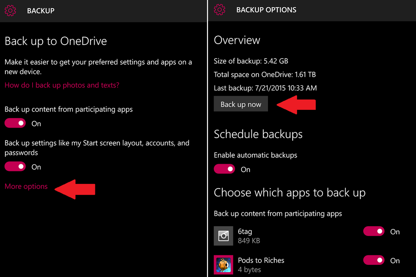This screenshot has height=277, width=416.
Task: Click the BACKUP page title
Action: (x=41, y=10)
